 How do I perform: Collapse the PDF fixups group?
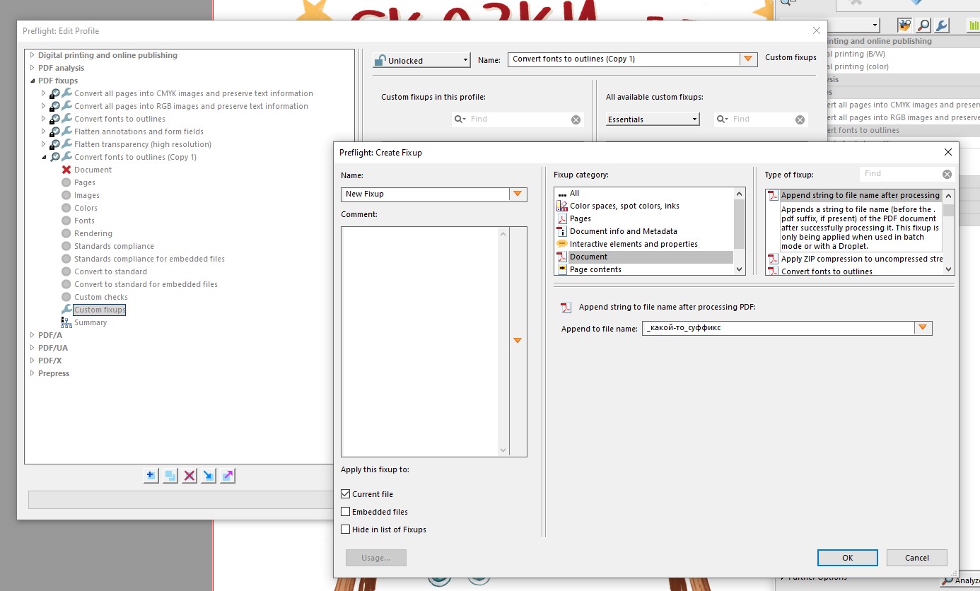coord(32,81)
